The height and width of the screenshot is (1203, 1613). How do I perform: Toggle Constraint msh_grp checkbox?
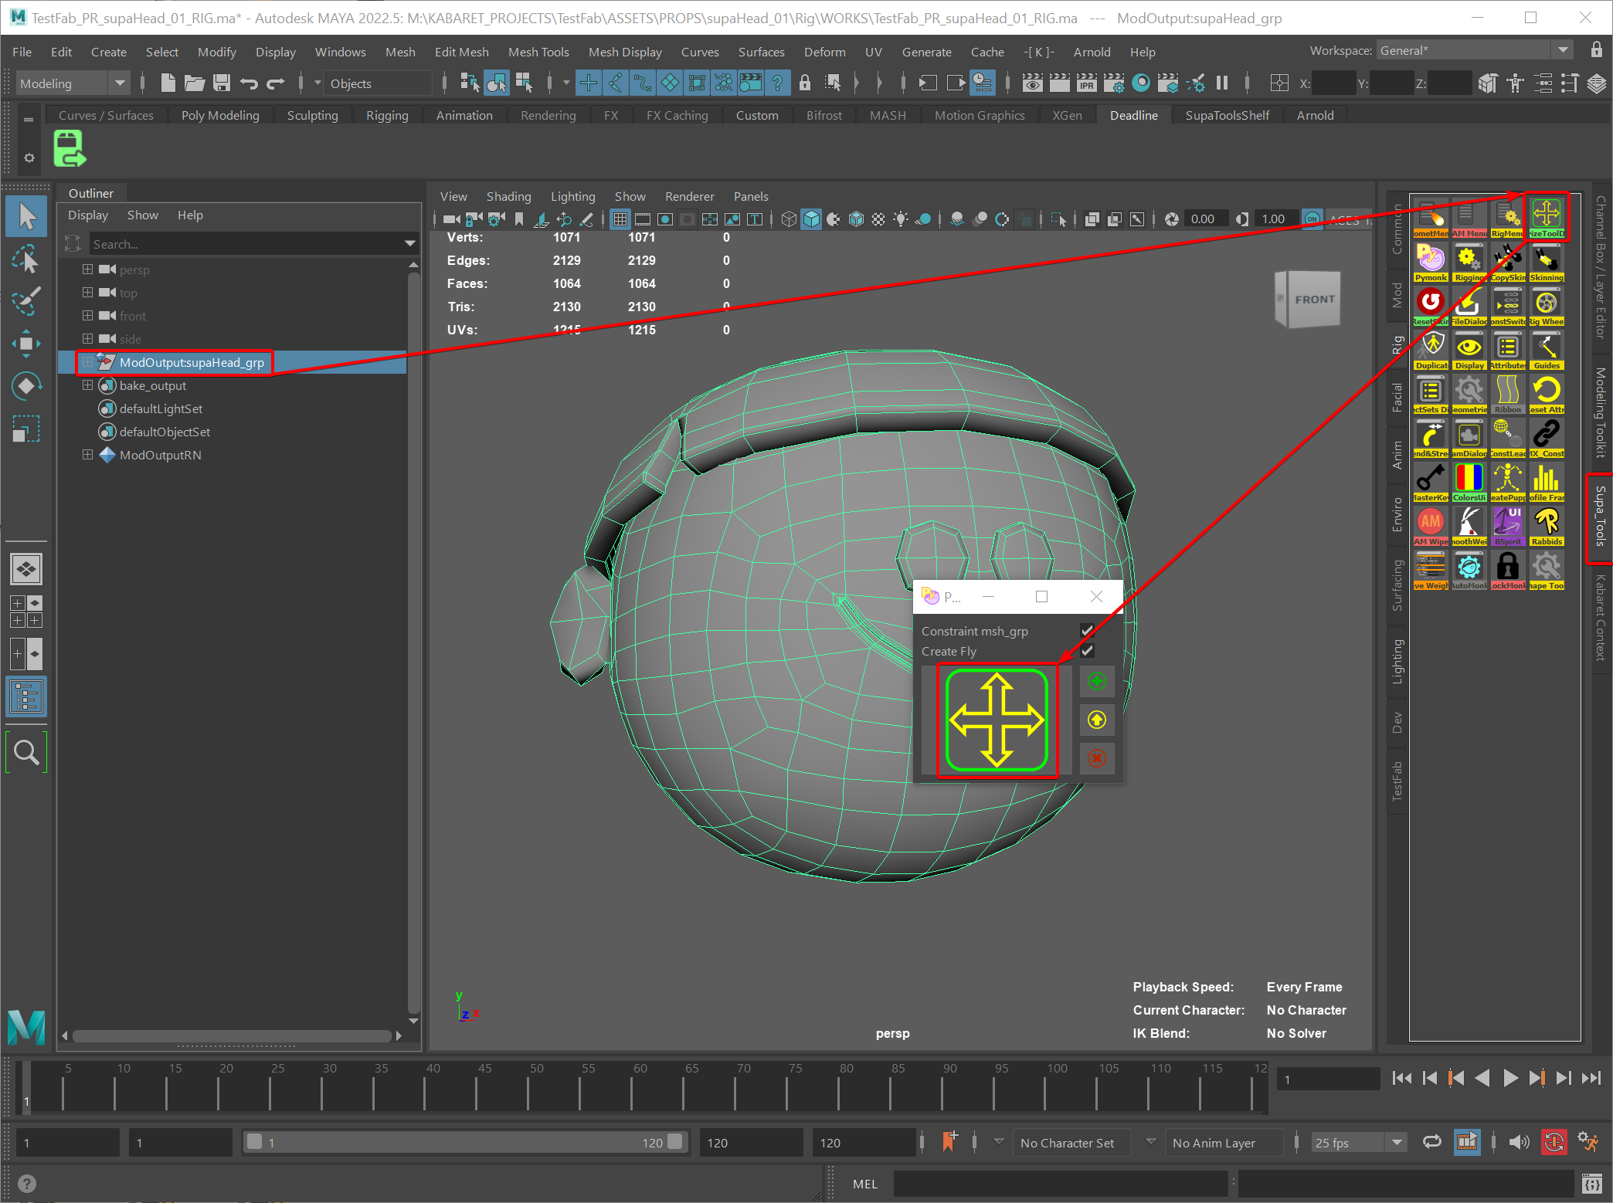[x=1087, y=630]
